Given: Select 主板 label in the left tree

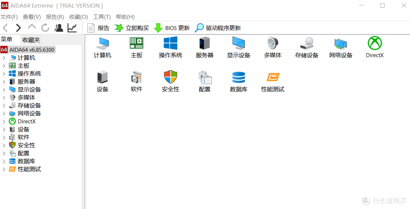Looking at the screenshot, I should [24, 66].
